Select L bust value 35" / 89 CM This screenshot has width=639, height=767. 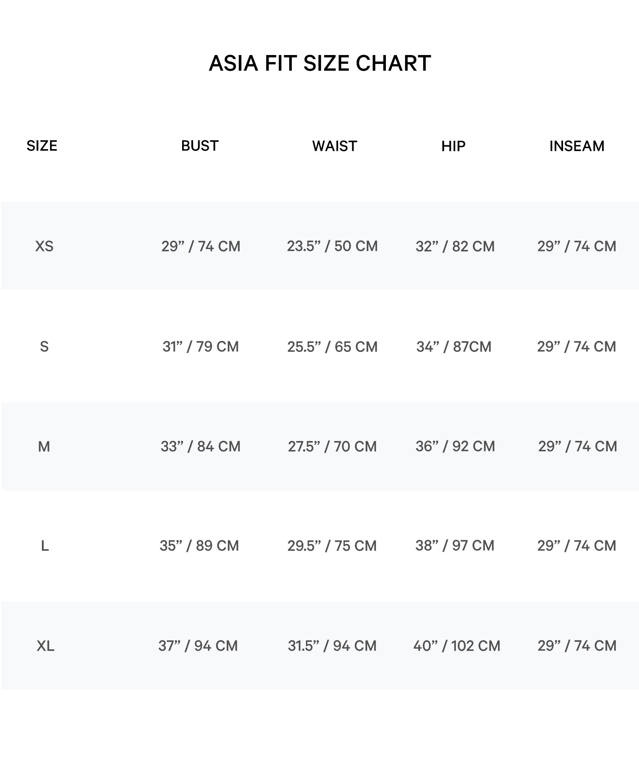(199, 546)
